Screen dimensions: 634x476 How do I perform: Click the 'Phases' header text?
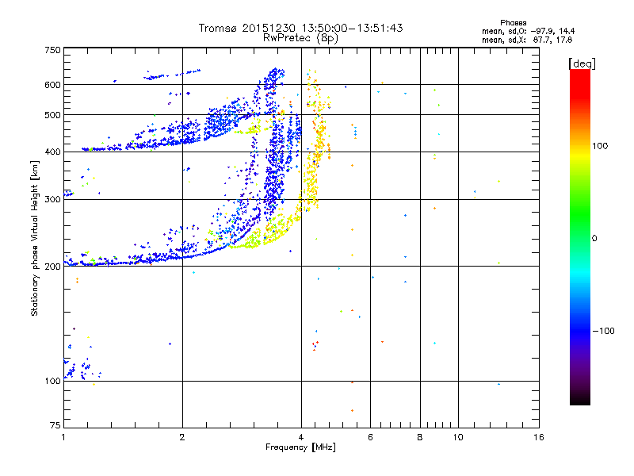[x=513, y=23]
